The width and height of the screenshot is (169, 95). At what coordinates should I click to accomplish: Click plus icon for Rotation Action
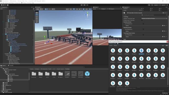pos(165,31)
